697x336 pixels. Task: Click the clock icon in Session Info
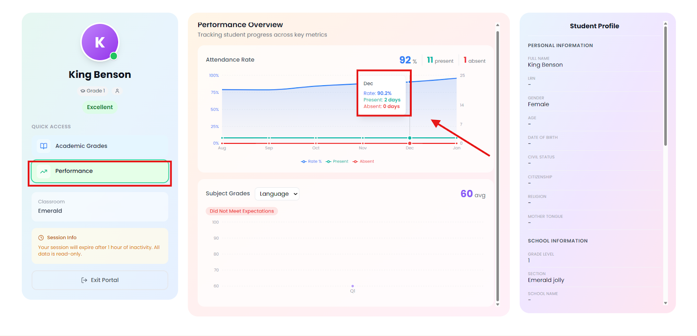tap(41, 238)
